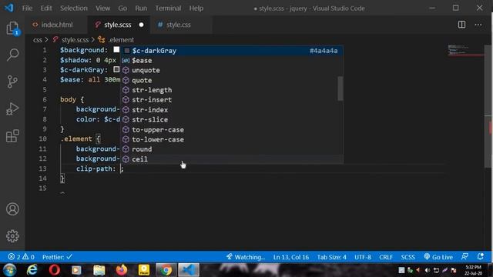Open Google Chrome from taskbar

click(x=166, y=270)
